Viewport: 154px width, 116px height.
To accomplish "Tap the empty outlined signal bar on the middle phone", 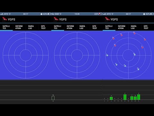I will [x=53, y=98].
